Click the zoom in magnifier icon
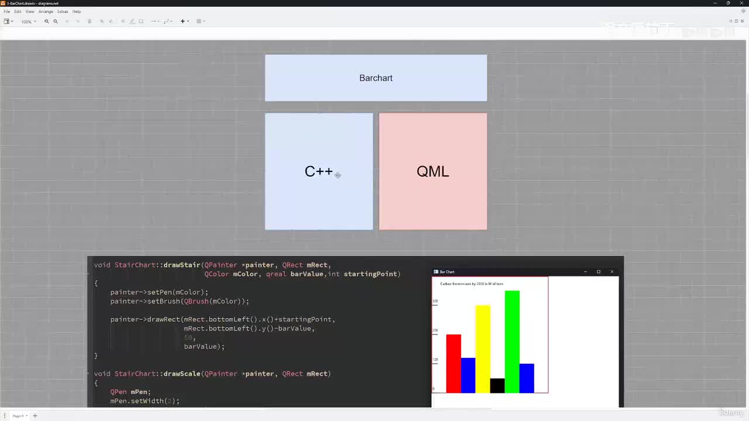This screenshot has height=421, width=749. click(47, 22)
